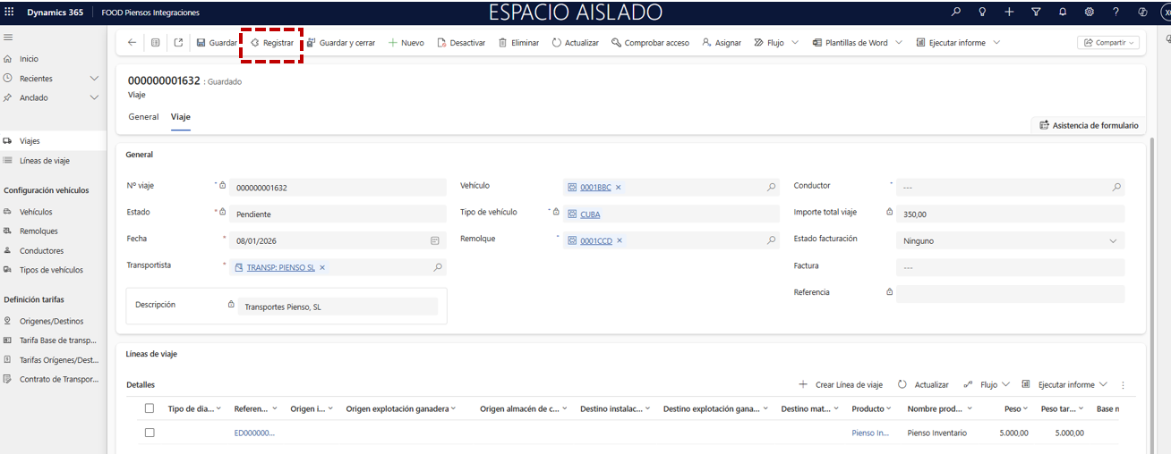
Task: Open the search magnifier in top bar
Action: click(955, 13)
